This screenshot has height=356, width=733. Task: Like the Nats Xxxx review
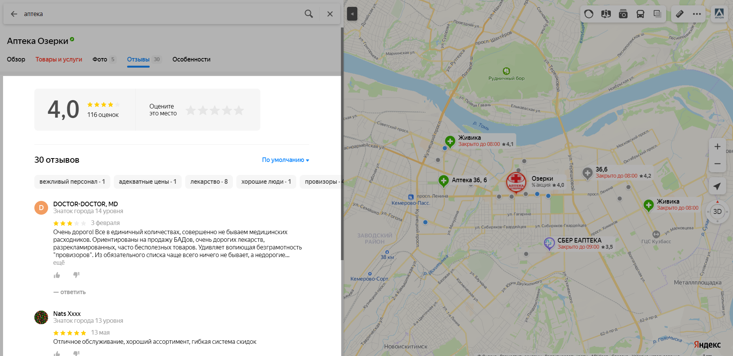click(x=57, y=353)
